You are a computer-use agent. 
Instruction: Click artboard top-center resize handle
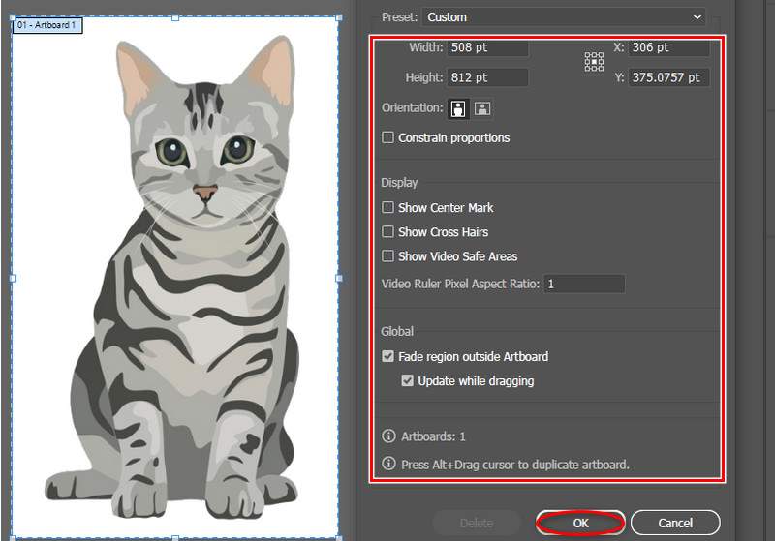coord(175,17)
